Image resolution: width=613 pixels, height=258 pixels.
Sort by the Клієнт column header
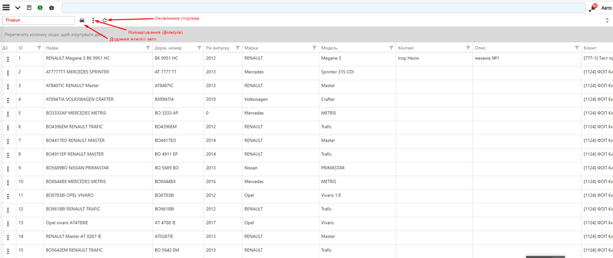tap(590, 47)
